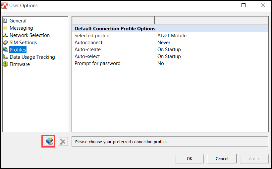Click the SIM Settings card icon

5,43
